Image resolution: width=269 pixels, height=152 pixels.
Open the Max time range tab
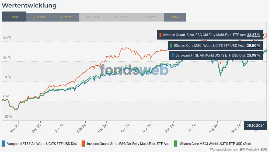point(175,17)
